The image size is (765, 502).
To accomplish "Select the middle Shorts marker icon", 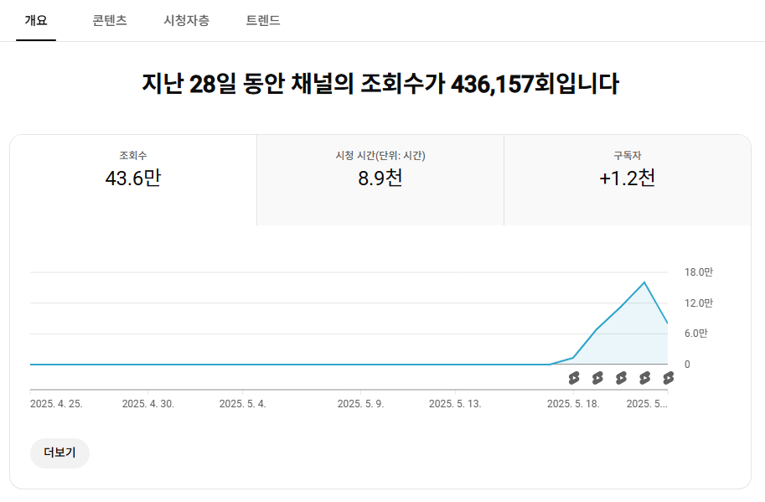I will point(621,378).
